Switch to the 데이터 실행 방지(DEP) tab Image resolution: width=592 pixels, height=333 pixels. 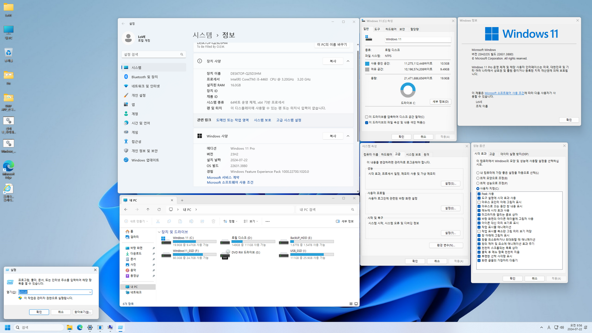(x=514, y=154)
